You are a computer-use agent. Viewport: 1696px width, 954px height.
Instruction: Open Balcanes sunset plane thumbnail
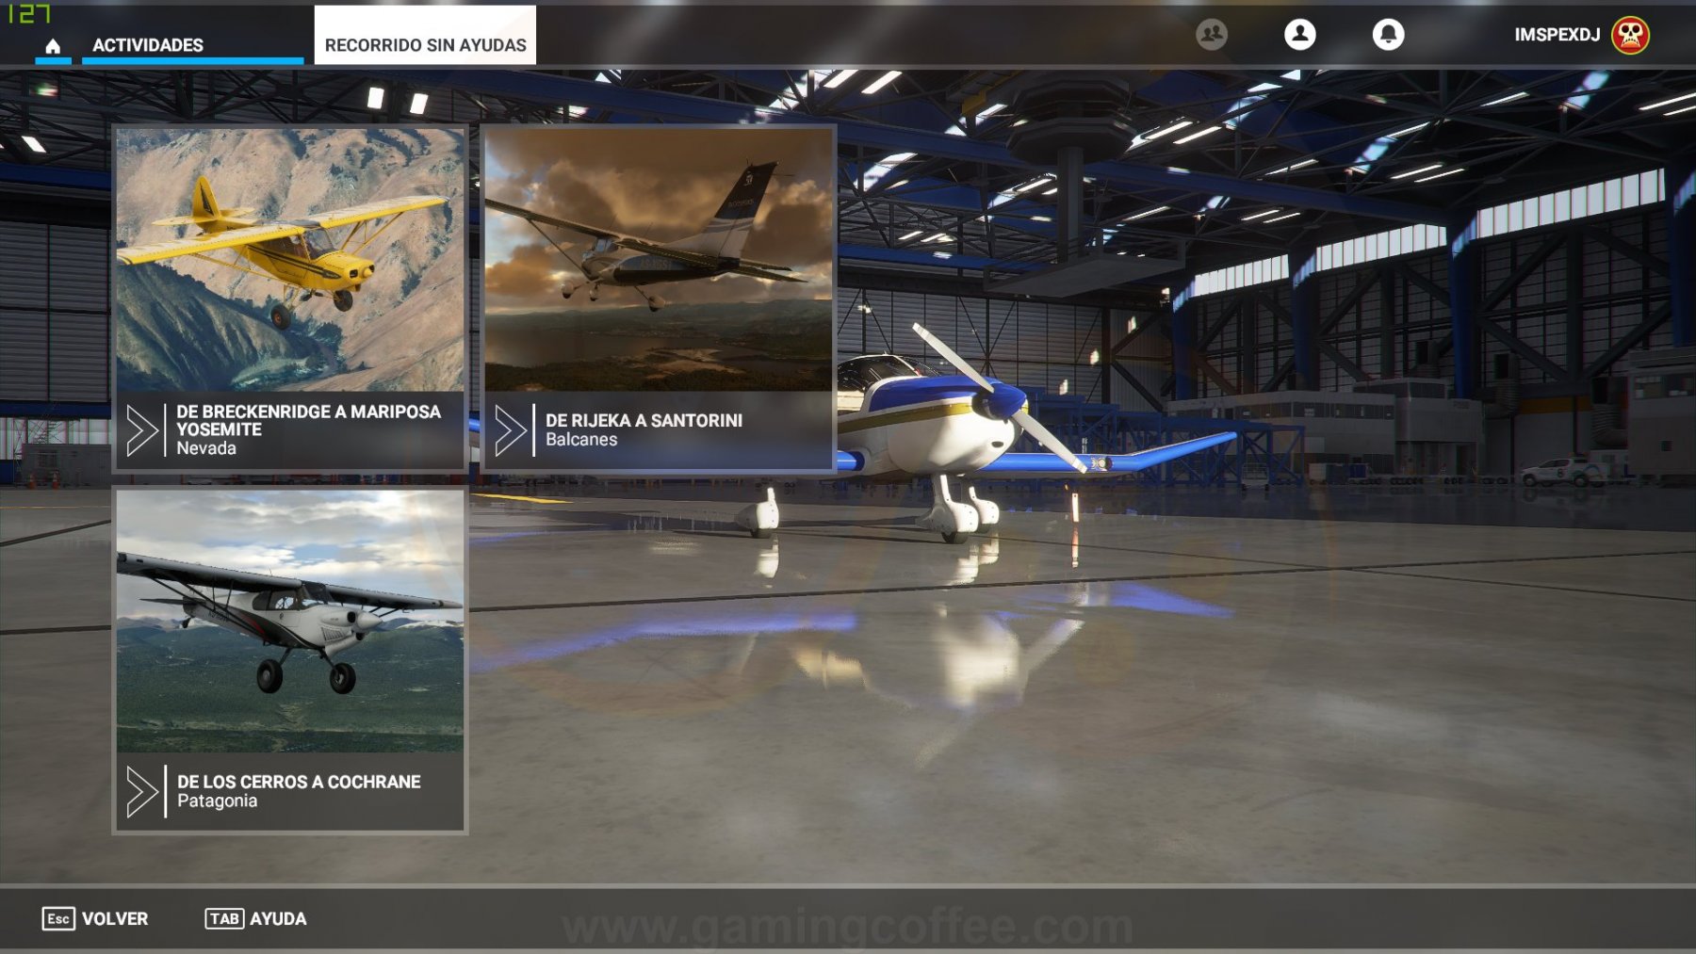pyautogui.click(x=658, y=259)
